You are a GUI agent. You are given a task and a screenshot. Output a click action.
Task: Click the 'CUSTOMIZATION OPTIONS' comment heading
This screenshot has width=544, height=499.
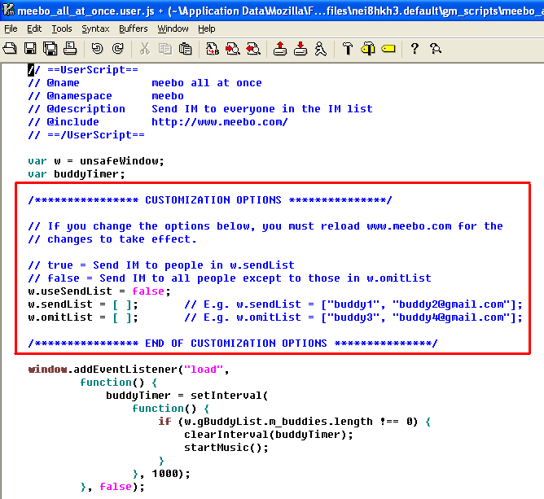[213, 200]
